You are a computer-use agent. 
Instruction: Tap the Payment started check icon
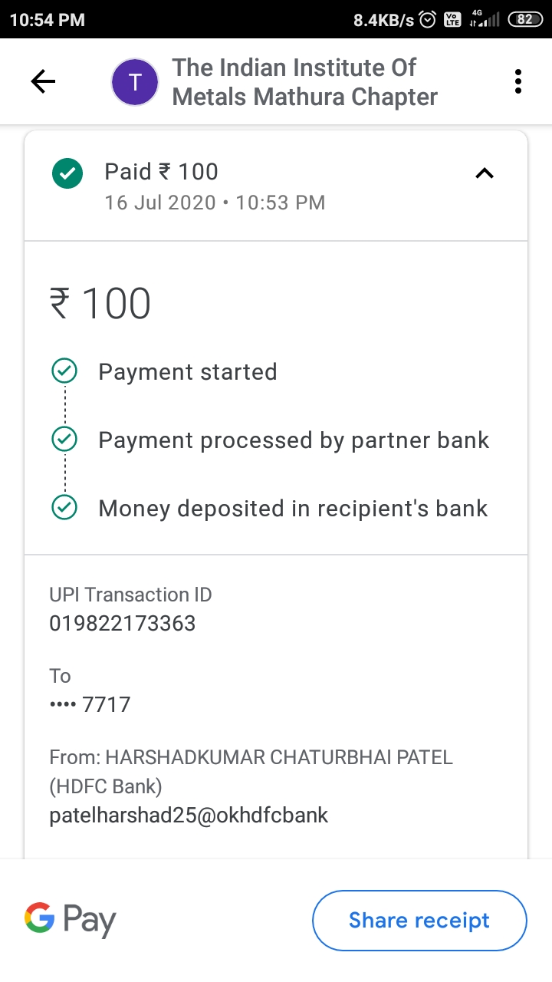64,372
